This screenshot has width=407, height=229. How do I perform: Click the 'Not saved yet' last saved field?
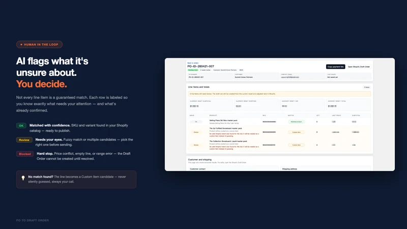[x=348, y=76]
